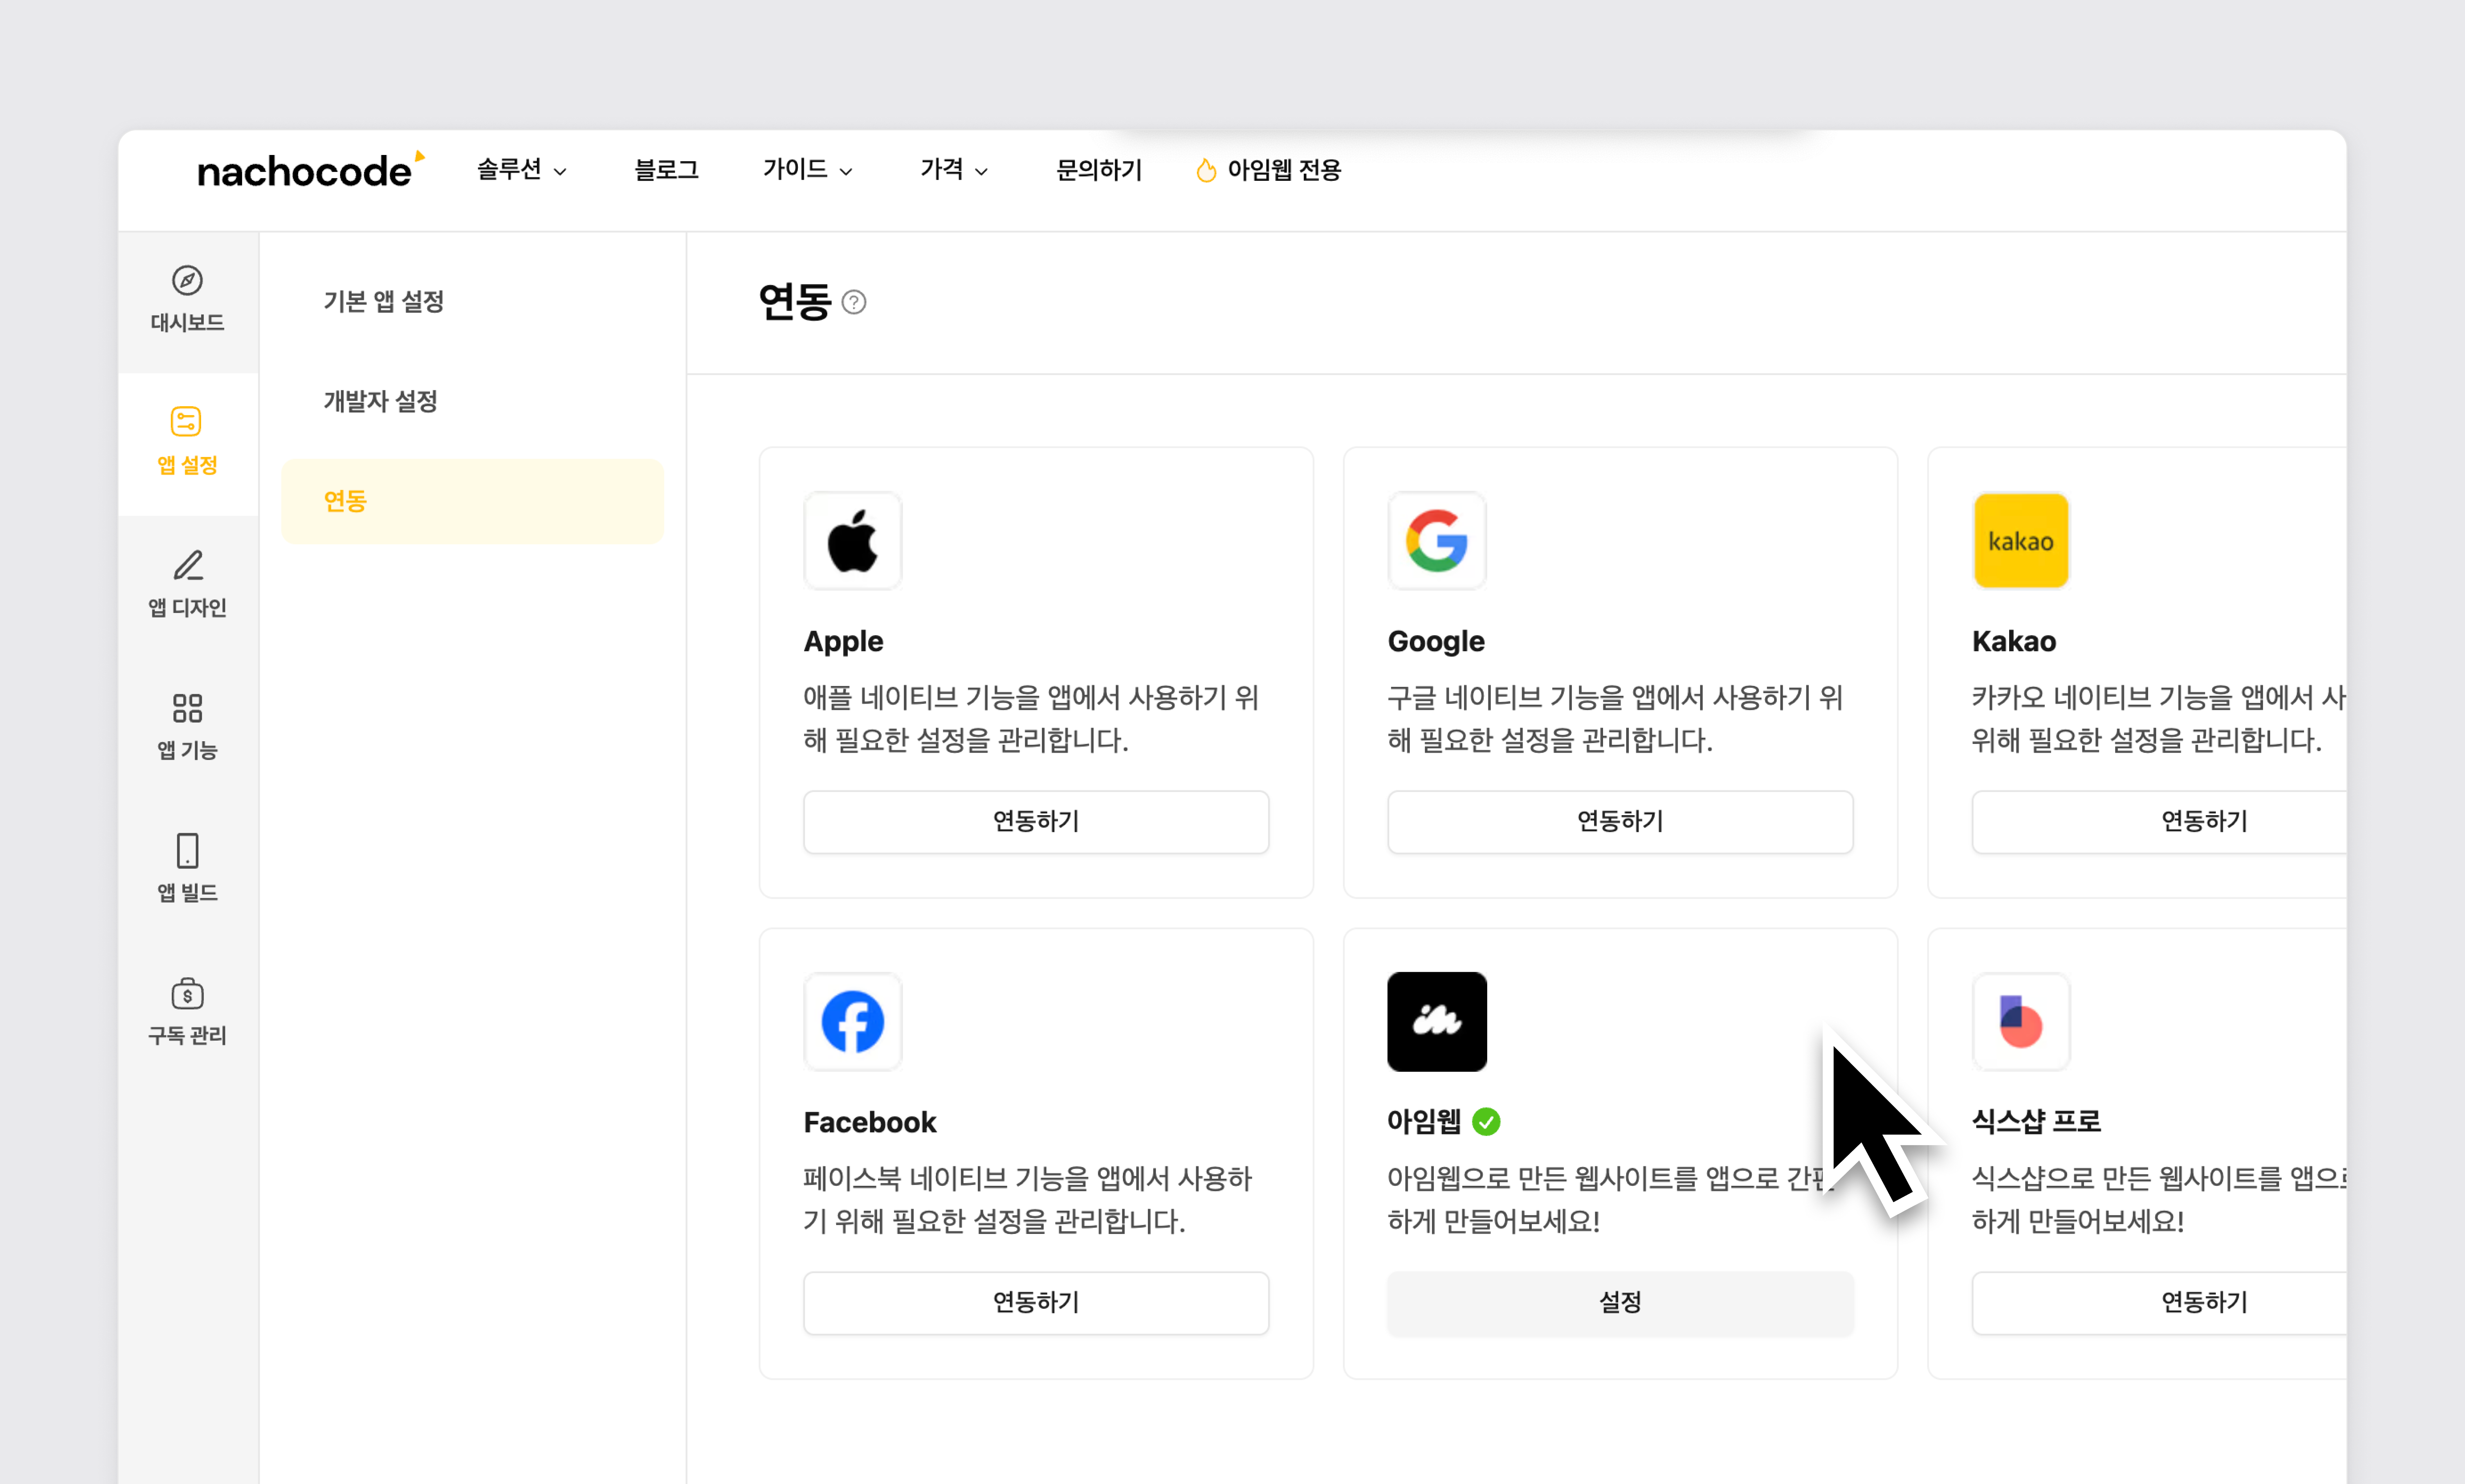Click the Kakao card title text

(x=2014, y=641)
